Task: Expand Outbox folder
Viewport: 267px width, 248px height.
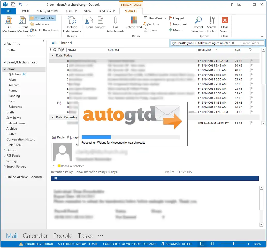Action: click(x=5, y=150)
